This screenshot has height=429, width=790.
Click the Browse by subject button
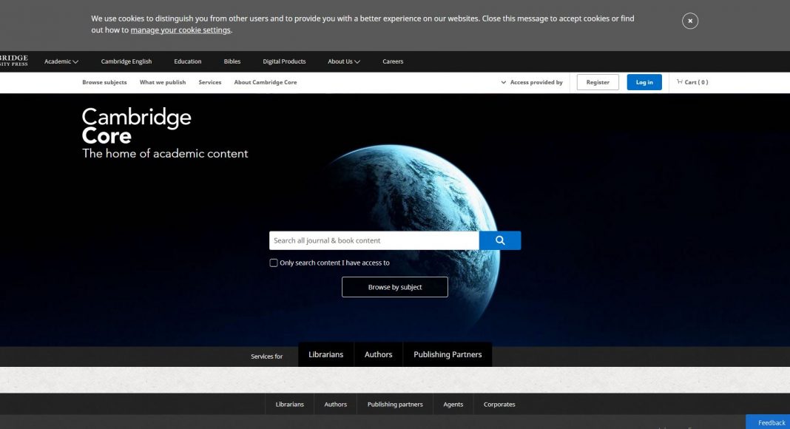[394, 287]
